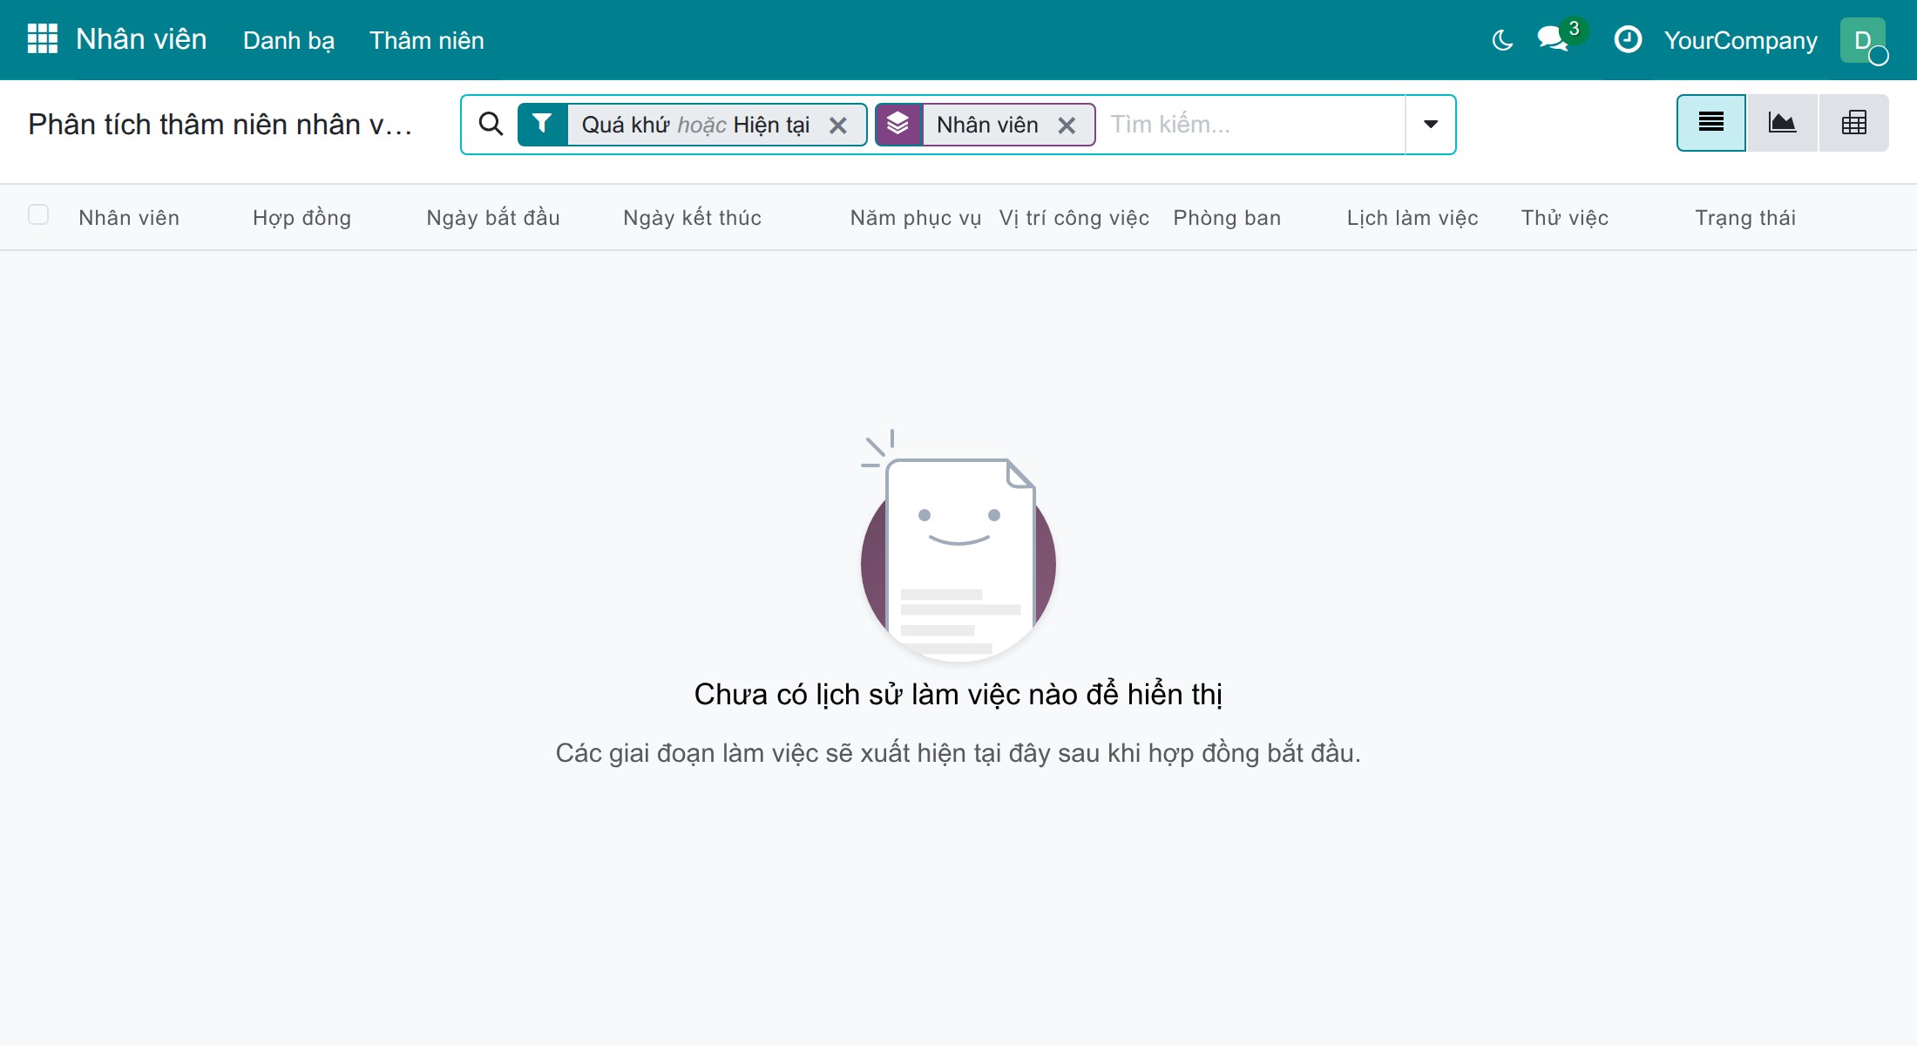Open the Thâm niên menu

coord(426,40)
